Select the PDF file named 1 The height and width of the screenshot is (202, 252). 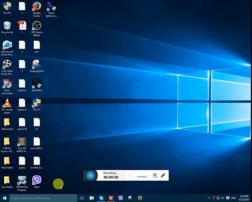point(22,27)
